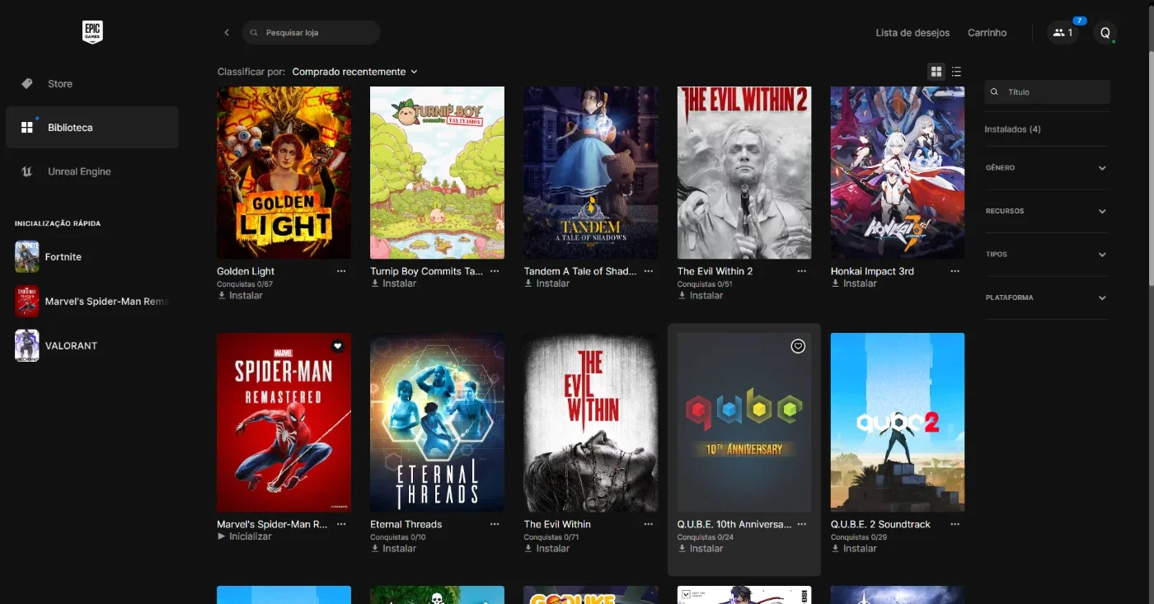This screenshot has width=1154, height=604.
Task: Open more options for Q.U.B.E. 2 Soundtrack
Action: (955, 524)
